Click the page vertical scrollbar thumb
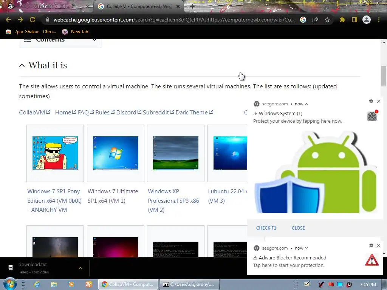 pos(384,76)
